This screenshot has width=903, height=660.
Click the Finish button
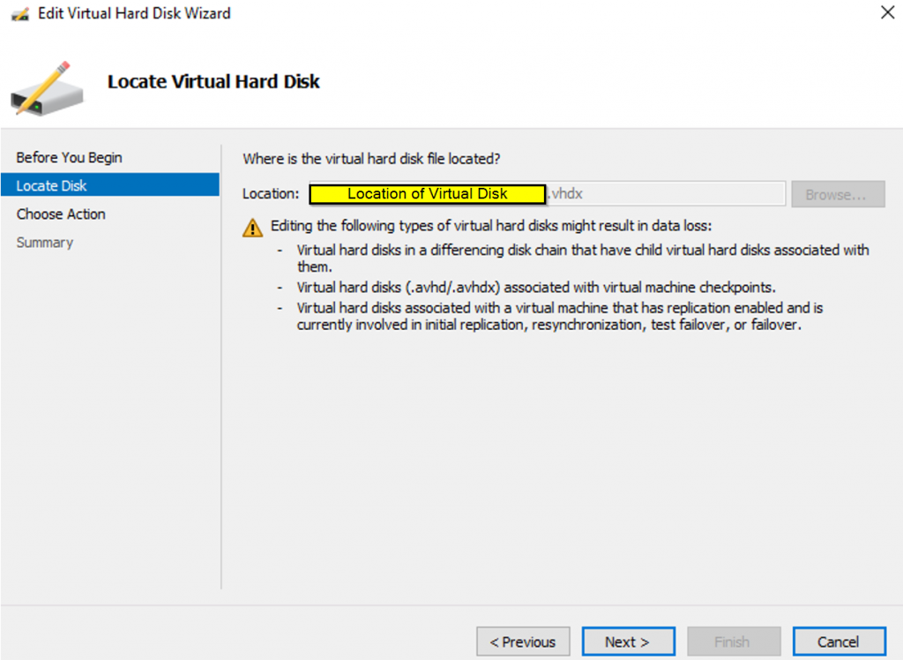coord(734,641)
